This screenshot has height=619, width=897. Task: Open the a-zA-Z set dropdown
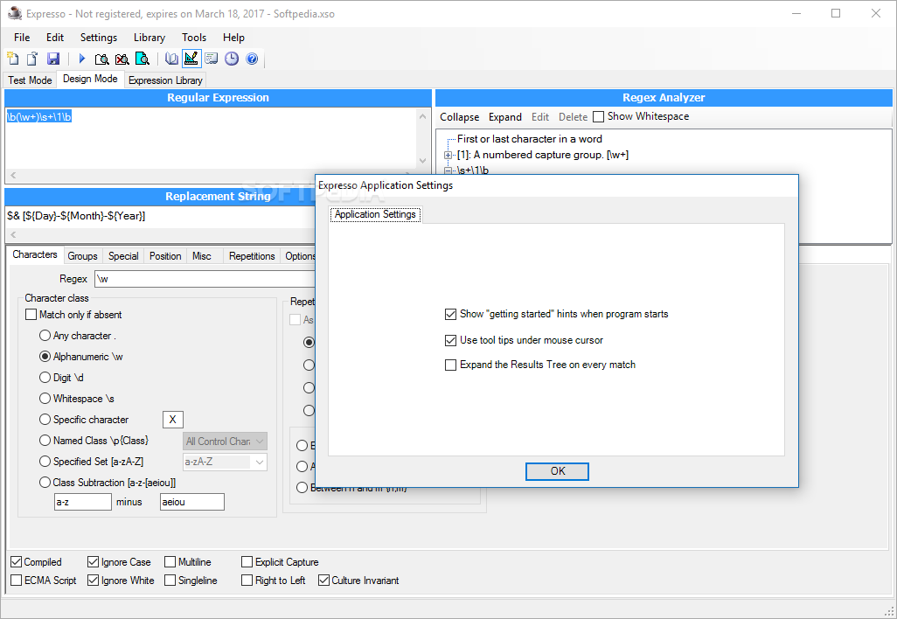pos(225,462)
